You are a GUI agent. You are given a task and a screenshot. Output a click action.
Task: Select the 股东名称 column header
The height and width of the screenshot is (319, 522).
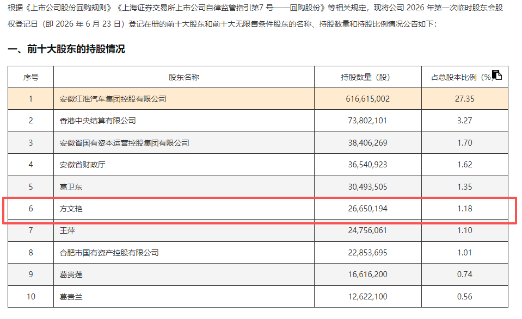pyautogui.click(x=184, y=77)
